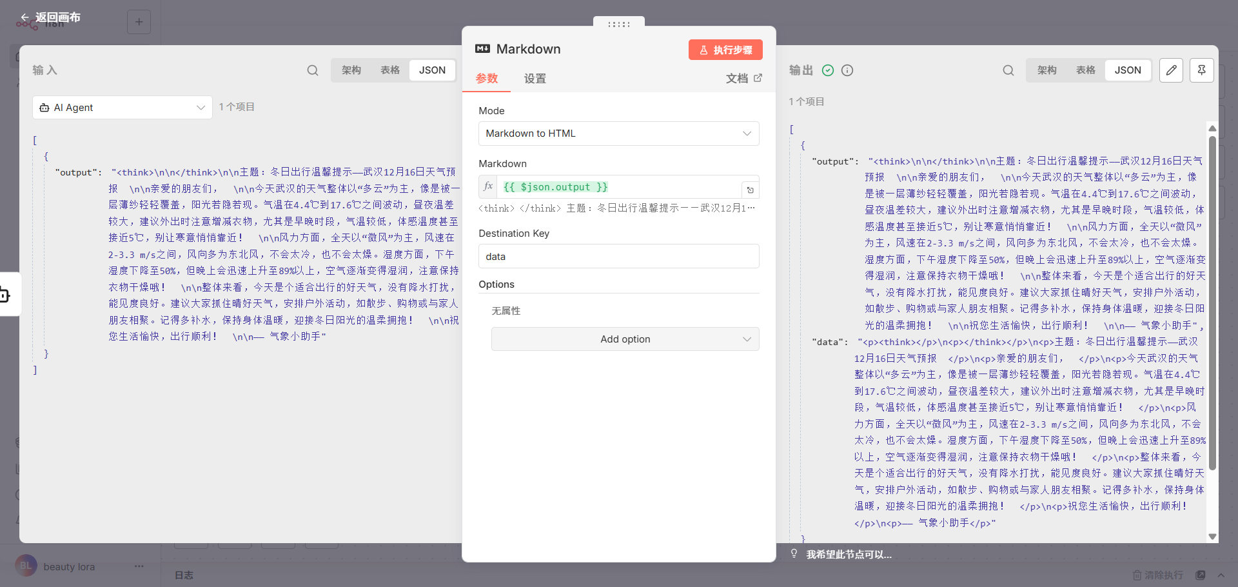This screenshot has width=1238, height=587.
Task: Switch input view to 架构
Action: click(x=351, y=70)
